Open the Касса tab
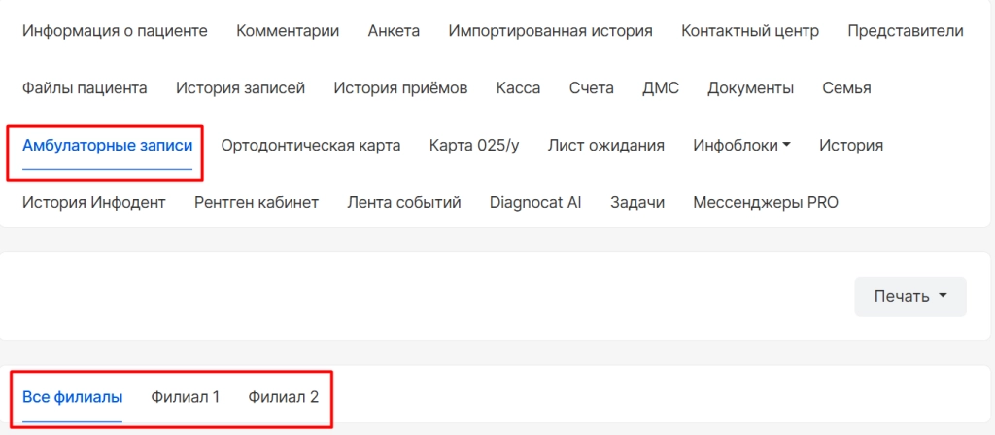Screen dimensions: 995x435 pyautogui.click(x=518, y=88)
